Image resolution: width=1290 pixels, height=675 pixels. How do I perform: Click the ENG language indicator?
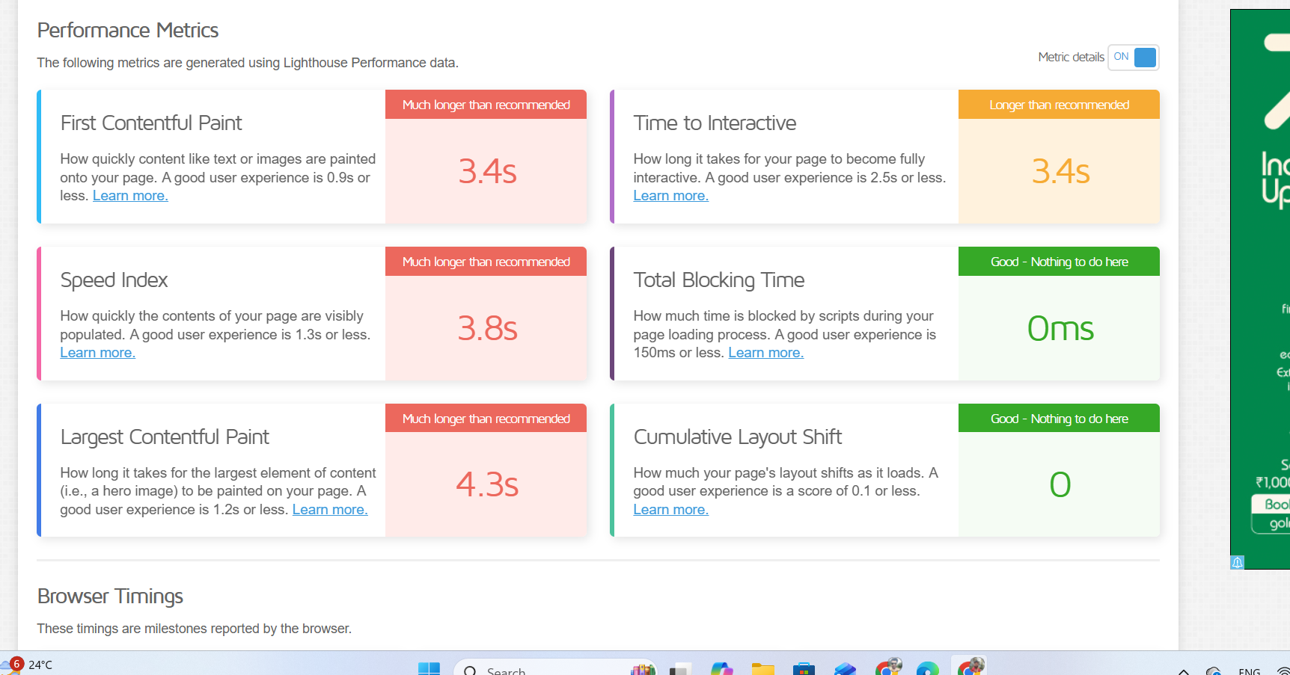(1249, 671)
